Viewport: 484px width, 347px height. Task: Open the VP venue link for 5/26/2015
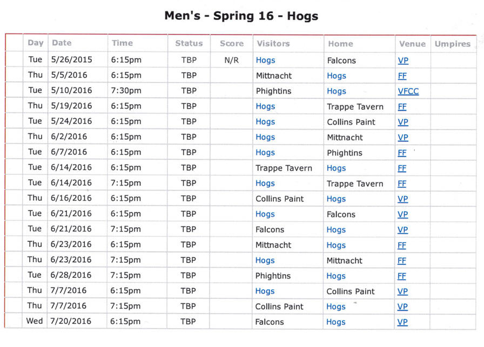[403, 60]
